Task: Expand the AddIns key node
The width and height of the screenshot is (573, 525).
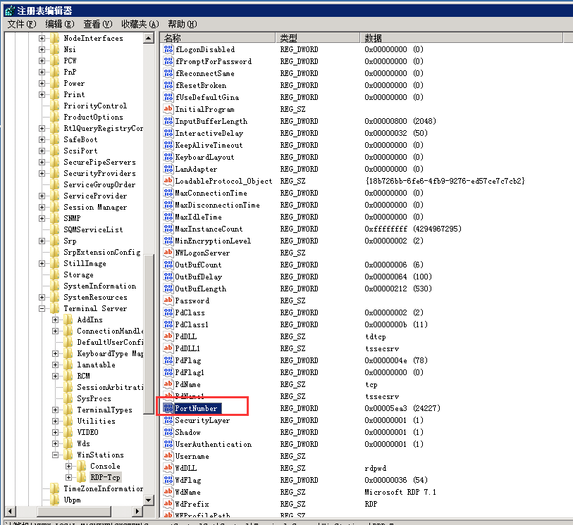Action: click(56, 320)
